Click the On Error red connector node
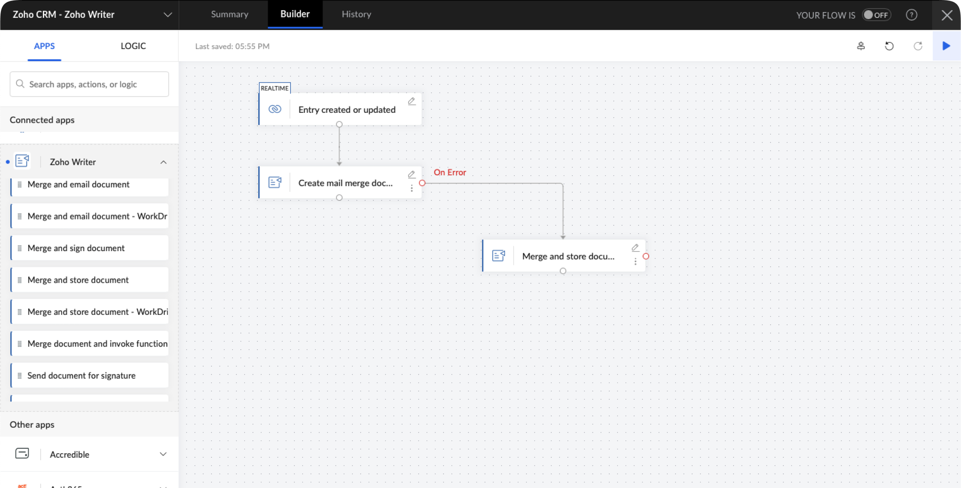 tap(422, 183)
